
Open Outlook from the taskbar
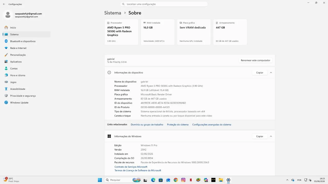168,180
